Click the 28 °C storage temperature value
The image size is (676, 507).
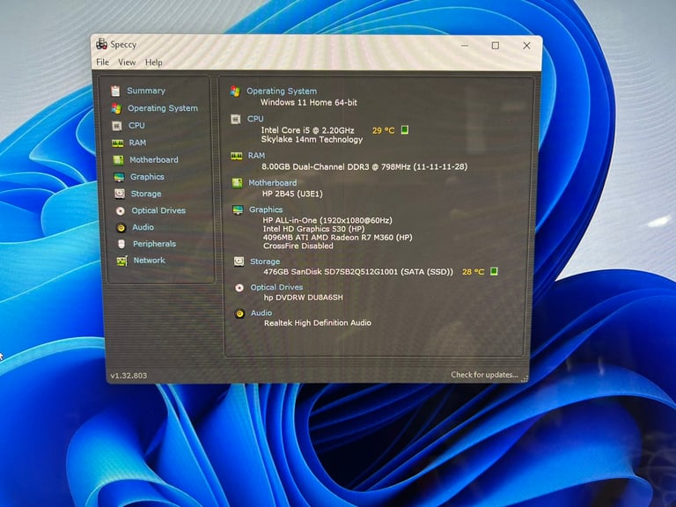[x=473, y=272]
